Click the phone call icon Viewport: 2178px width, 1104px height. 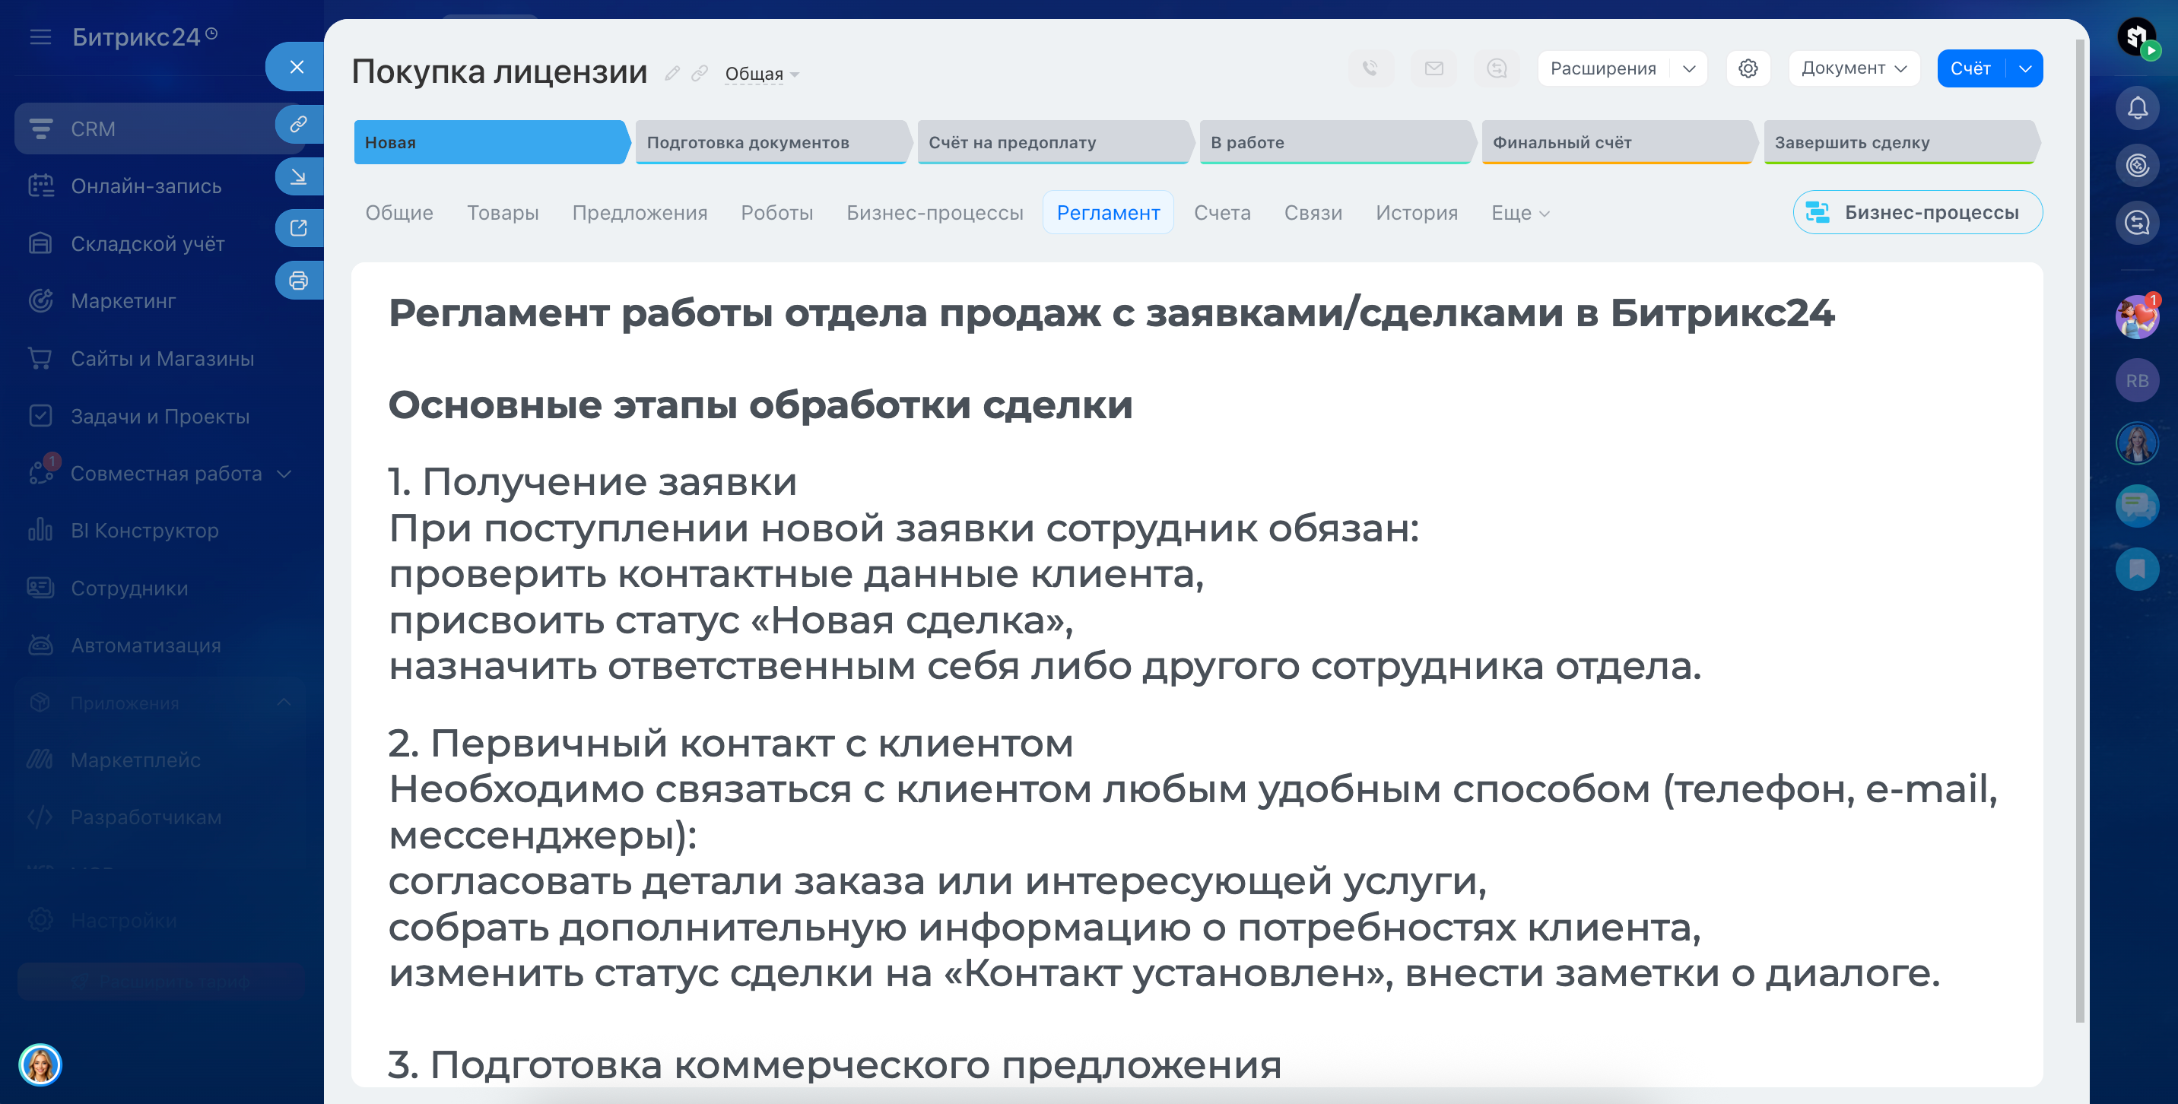point(1370,68)
